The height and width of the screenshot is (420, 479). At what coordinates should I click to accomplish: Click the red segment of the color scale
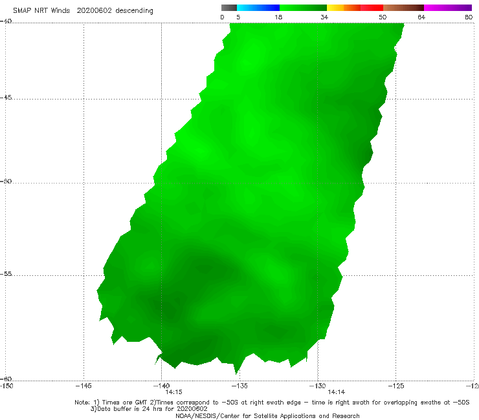tap(372, 8)
